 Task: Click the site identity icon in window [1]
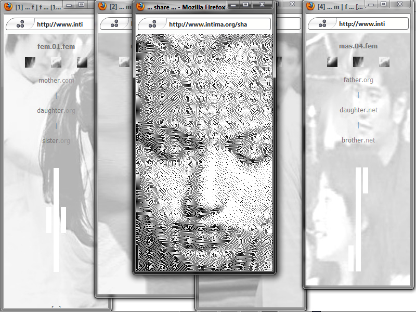20,24
